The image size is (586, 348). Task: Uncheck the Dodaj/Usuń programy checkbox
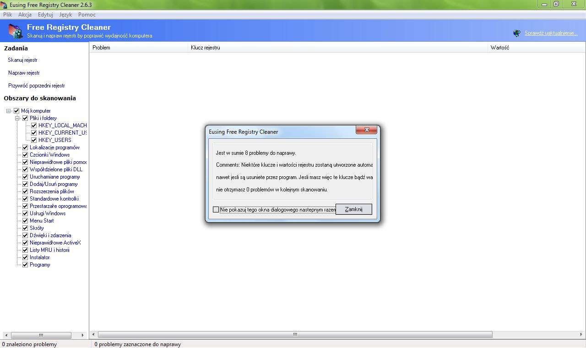[x=25, y=184]
